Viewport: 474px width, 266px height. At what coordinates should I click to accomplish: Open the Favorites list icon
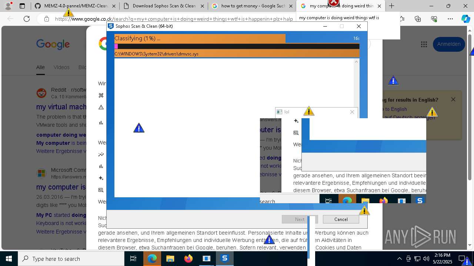(402, 19)
